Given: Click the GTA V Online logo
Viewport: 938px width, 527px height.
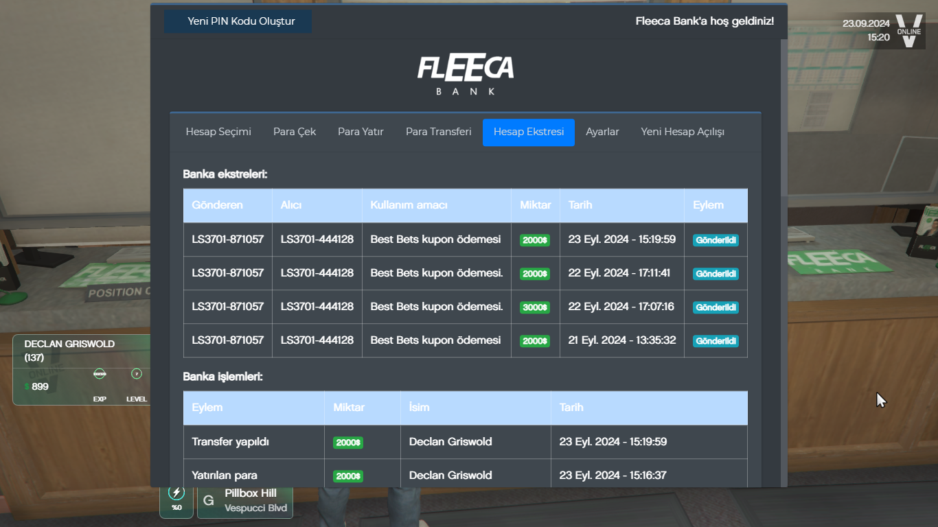Looking at the screenshot, I should pyautogui.click(x=909, y=31).
